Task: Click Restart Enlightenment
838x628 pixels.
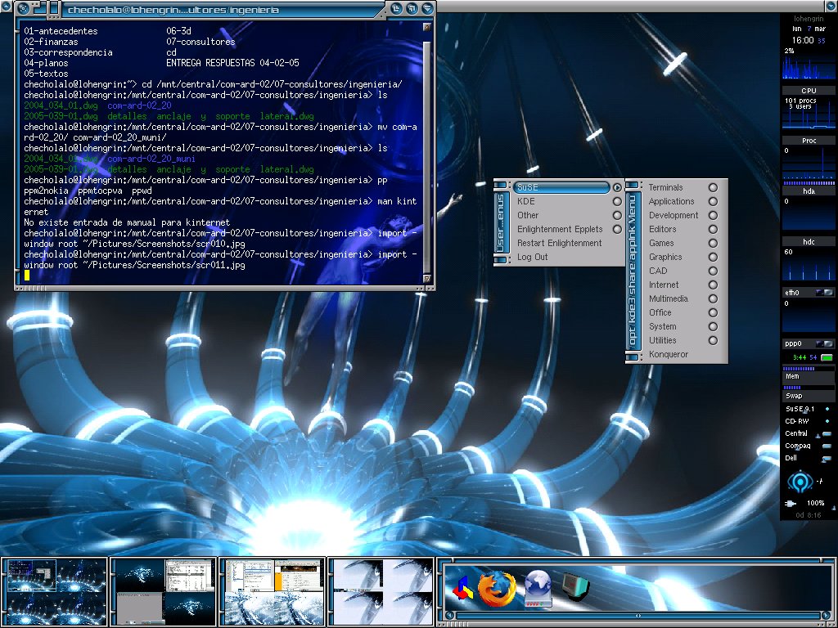Action: (x=559, y=243)
